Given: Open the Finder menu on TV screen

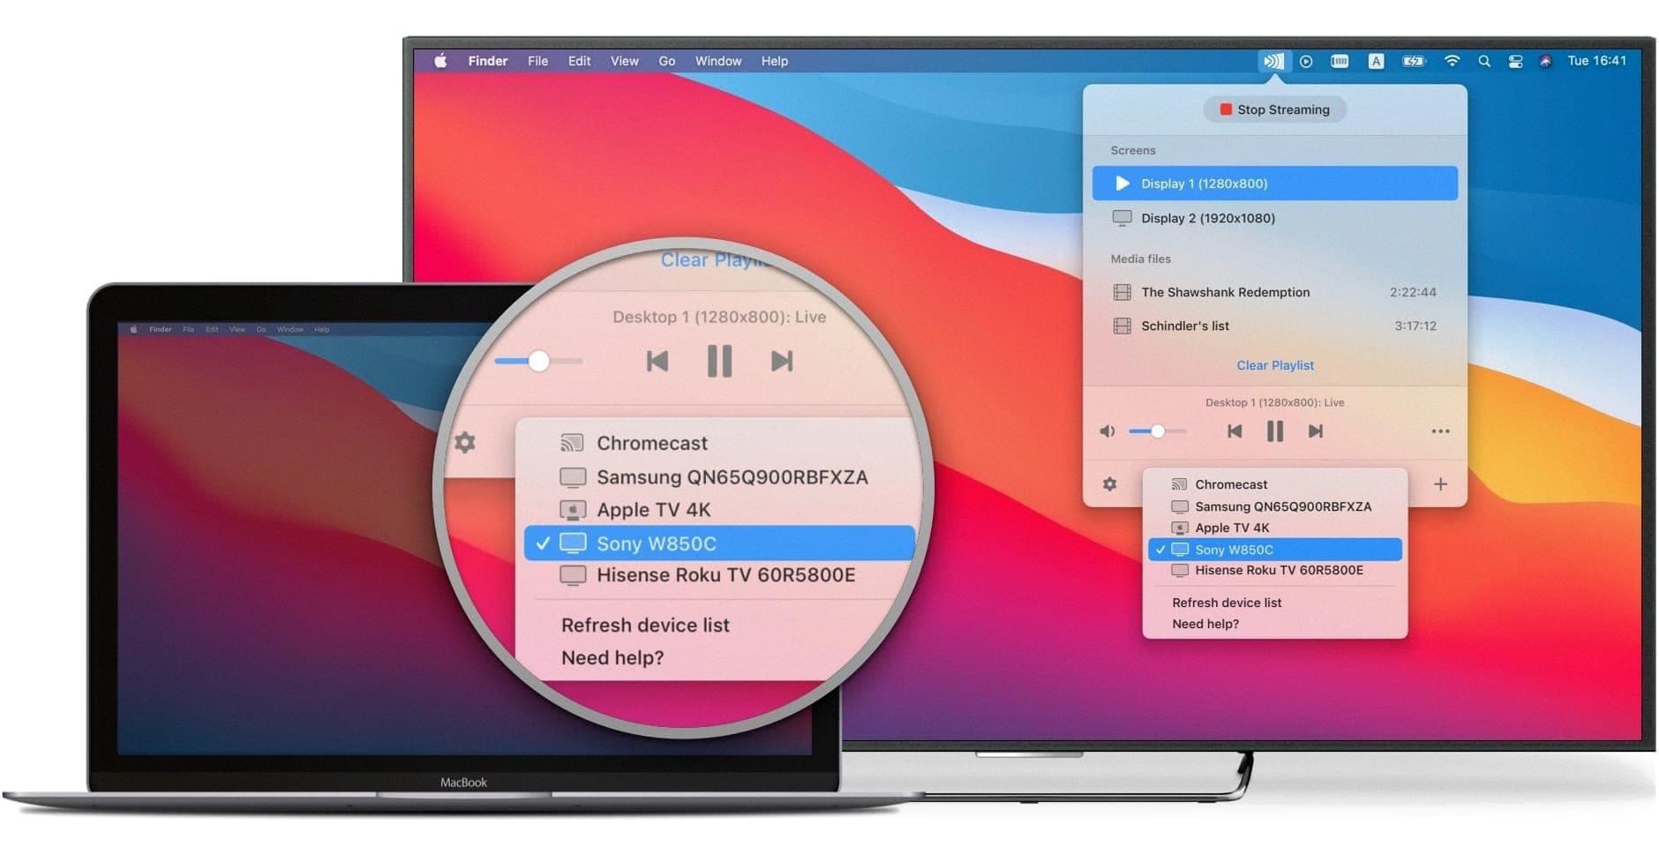Looking at the screenshot, I should click(x=488, y=61).
